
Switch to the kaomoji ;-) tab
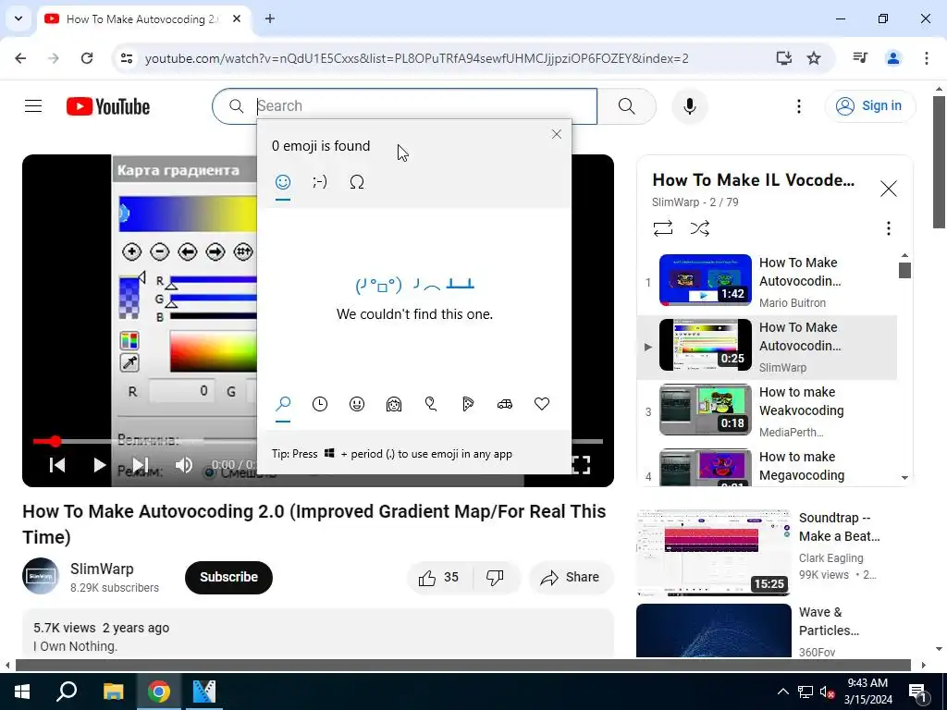[319, 182]
